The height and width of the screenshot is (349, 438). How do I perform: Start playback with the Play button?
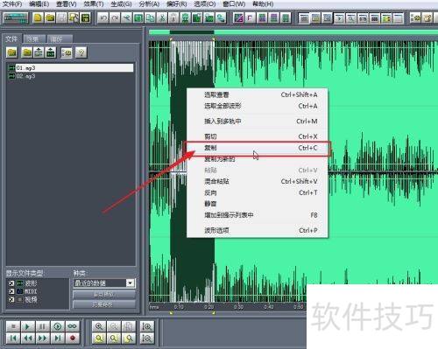click(28, 326)
